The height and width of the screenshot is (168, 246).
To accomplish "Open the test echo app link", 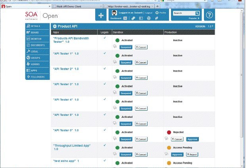I will click(x=66, y=161).
